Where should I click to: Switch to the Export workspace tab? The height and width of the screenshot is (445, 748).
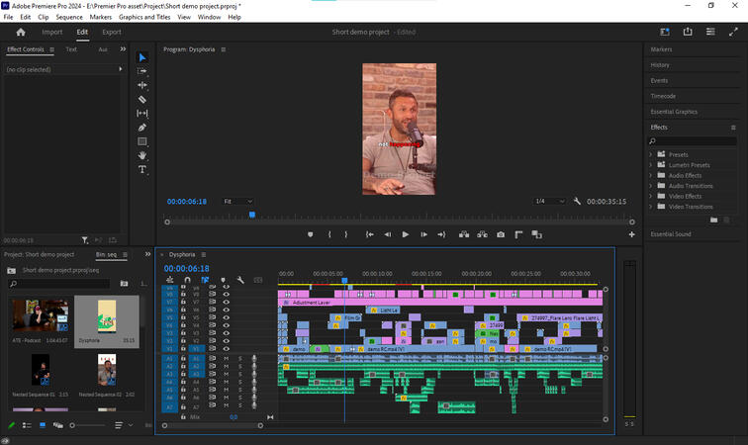tap(112, 32)
